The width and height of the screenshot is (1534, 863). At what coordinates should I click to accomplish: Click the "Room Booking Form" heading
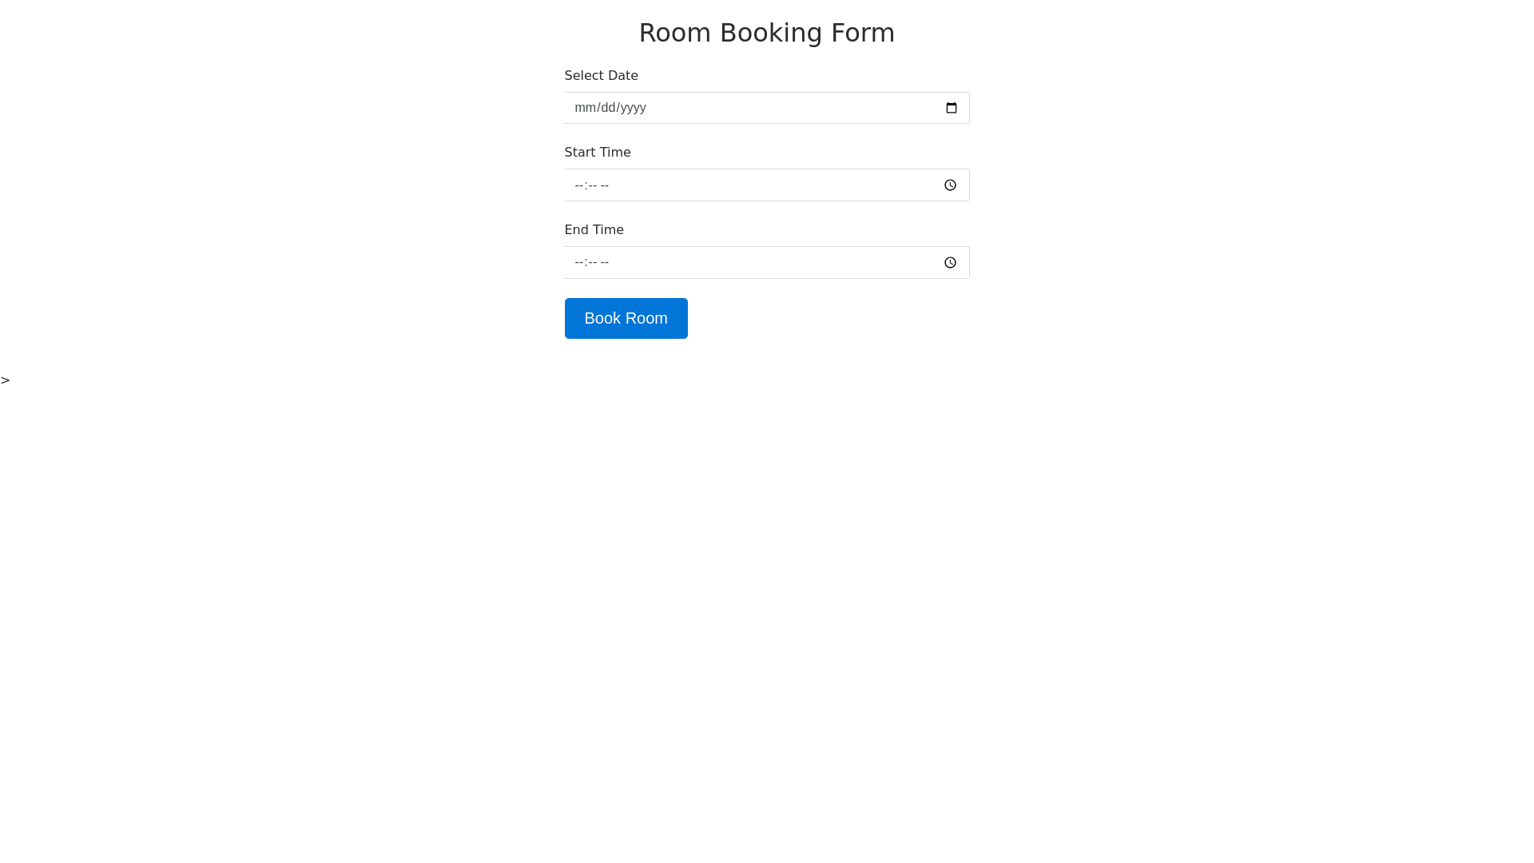pos(766,33)
